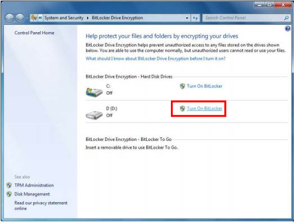Open Read our privacy statement online

pyautogui.click(x=41, y=206)
